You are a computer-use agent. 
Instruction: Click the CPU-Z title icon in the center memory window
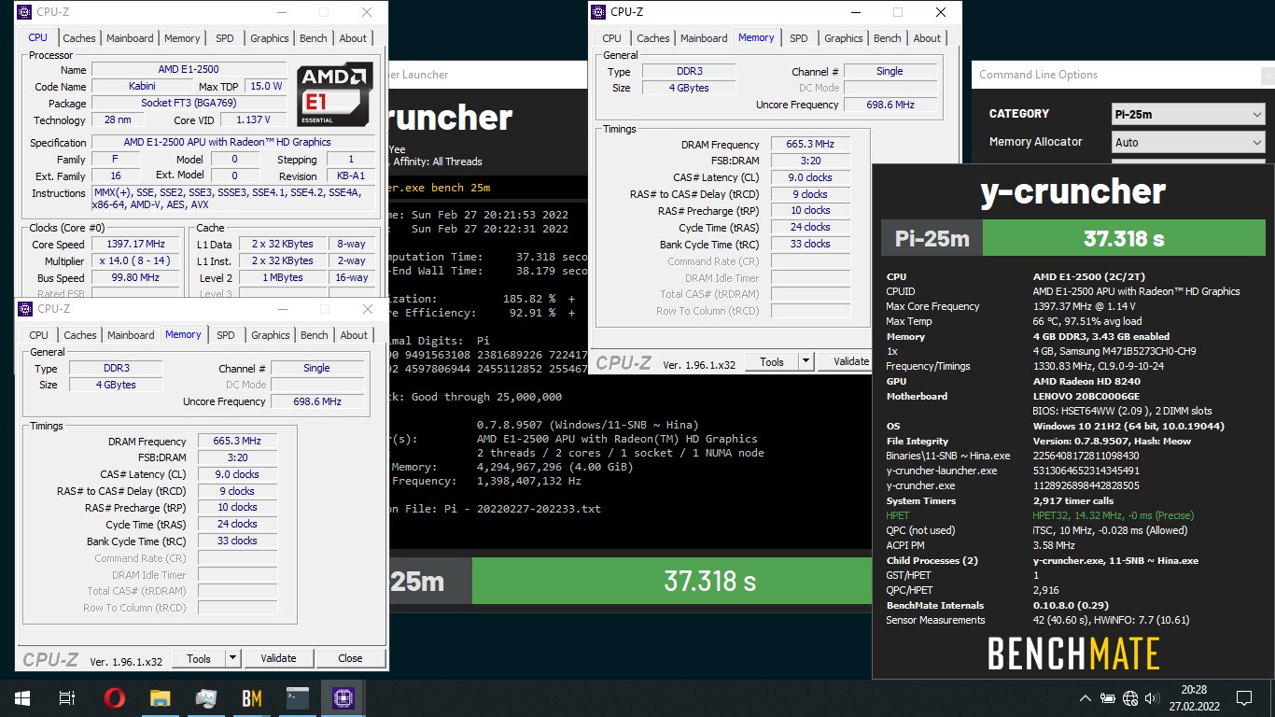tap(598, 12)
